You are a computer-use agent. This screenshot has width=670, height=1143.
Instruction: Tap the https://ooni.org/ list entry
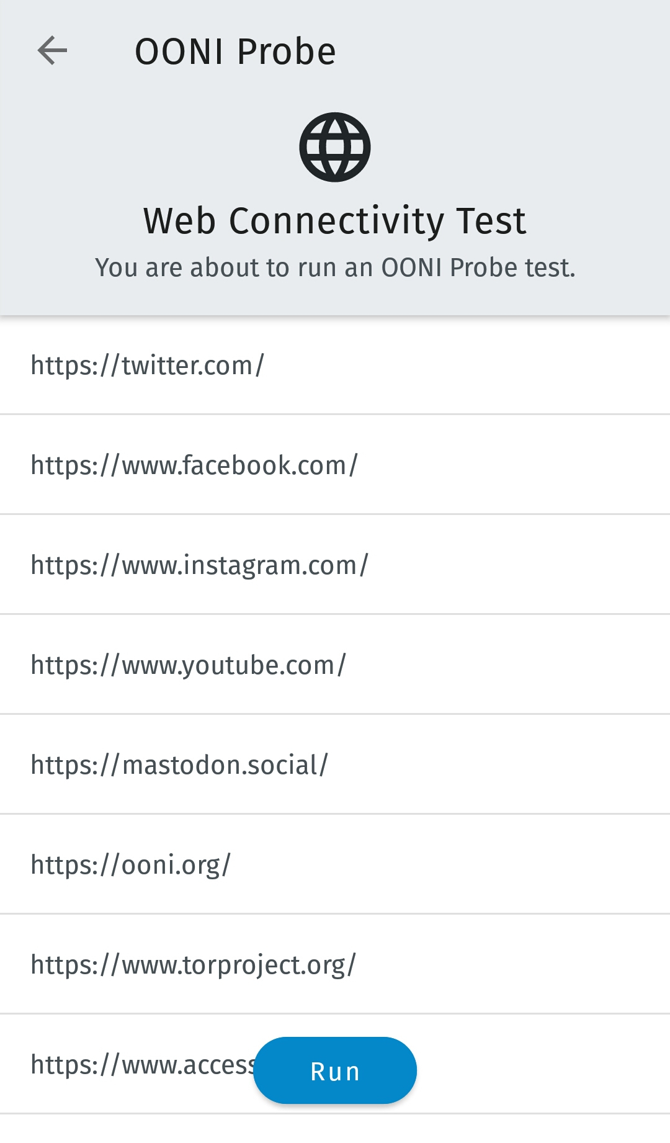point(130,865)
